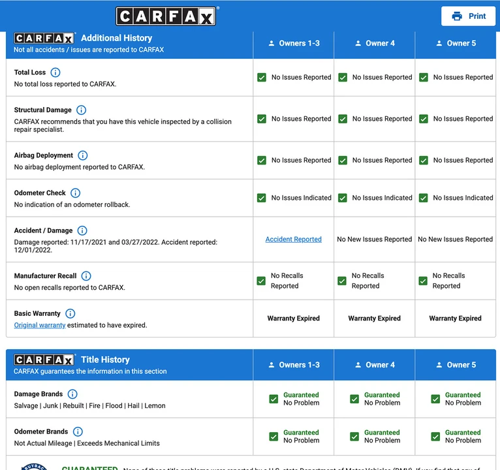Click 'No indication of an odometer rollback.' text
The width and height of the screenshot is (500, 470).
(x=72, y=205)
